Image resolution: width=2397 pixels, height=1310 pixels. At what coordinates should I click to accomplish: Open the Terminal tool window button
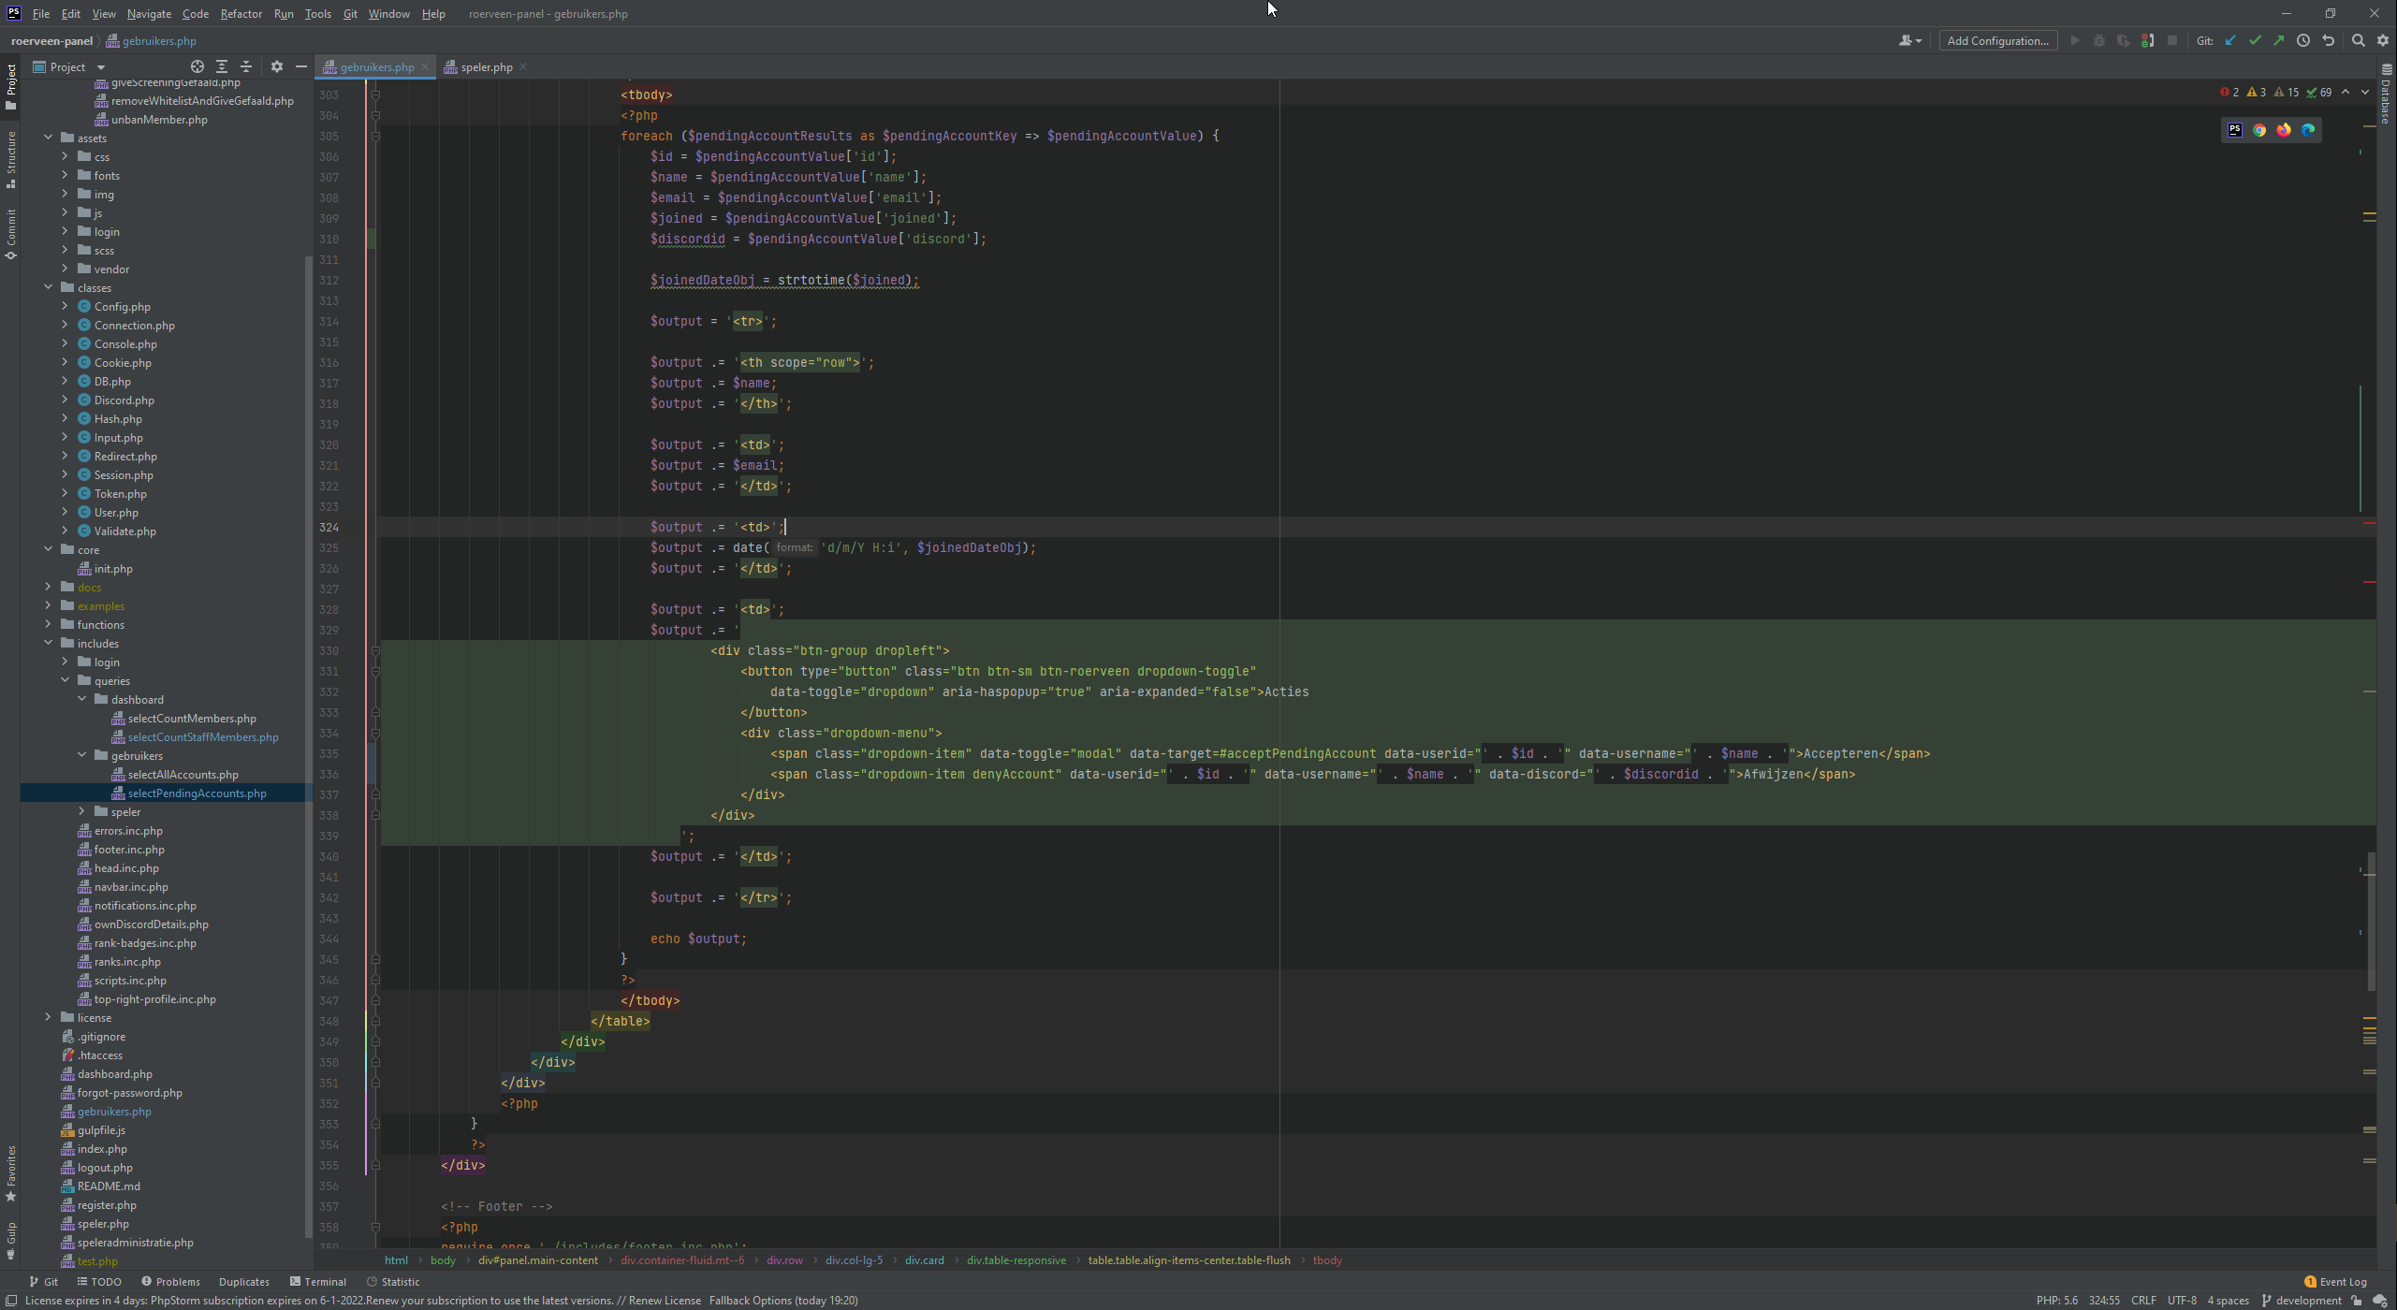[x=317, y=1281]
